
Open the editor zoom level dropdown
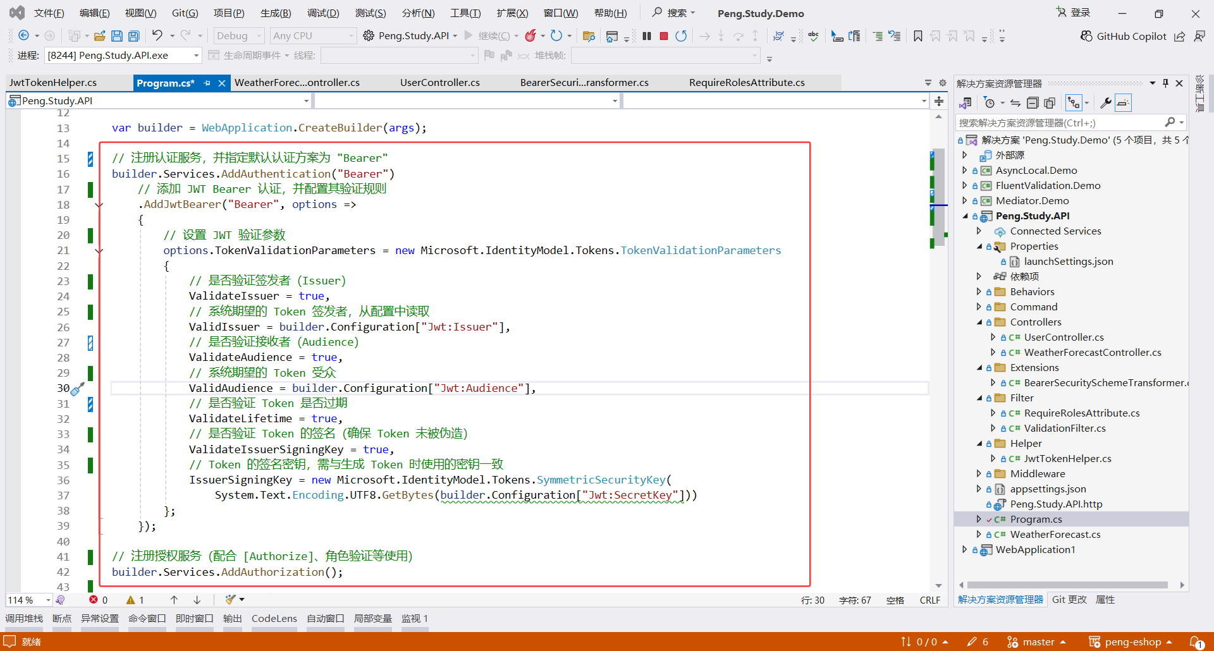click(29, 600)
